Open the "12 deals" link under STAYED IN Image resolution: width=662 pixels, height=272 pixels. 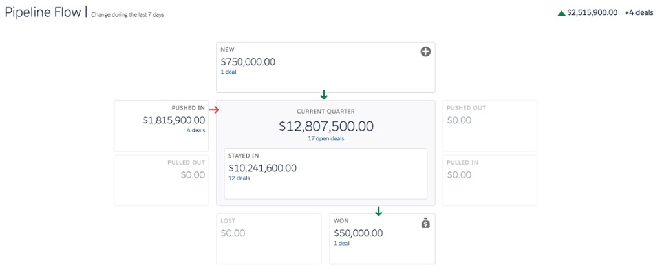(239, 178)
